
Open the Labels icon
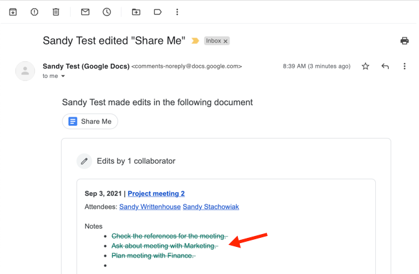pos(157,12)
